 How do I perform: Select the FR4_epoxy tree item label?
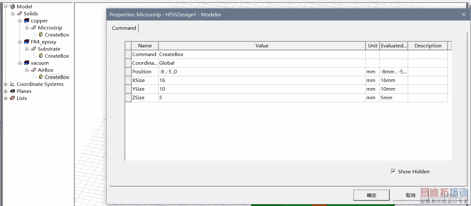pyautogui.click(x=43, y=42)
